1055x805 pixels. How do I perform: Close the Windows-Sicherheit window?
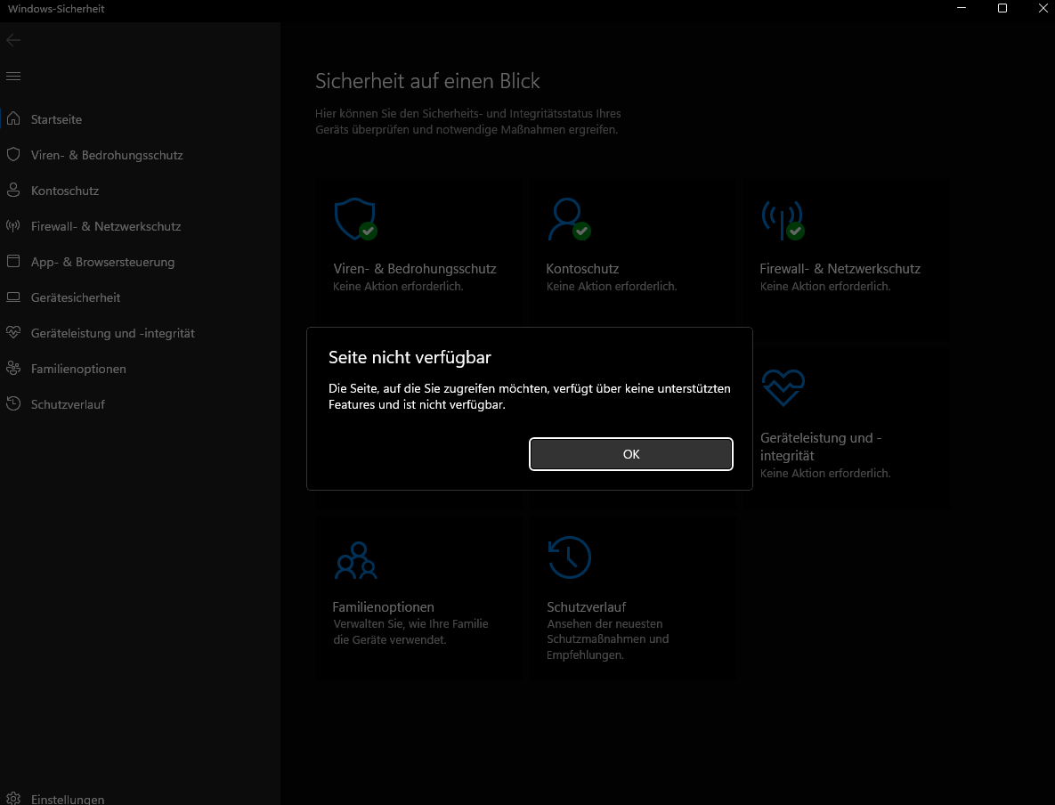[1043, 8]
